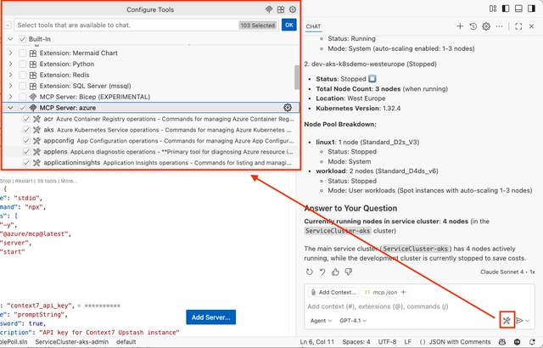Click thumbs down on the response
Screen dimensions: 543x348
(350, 272)
